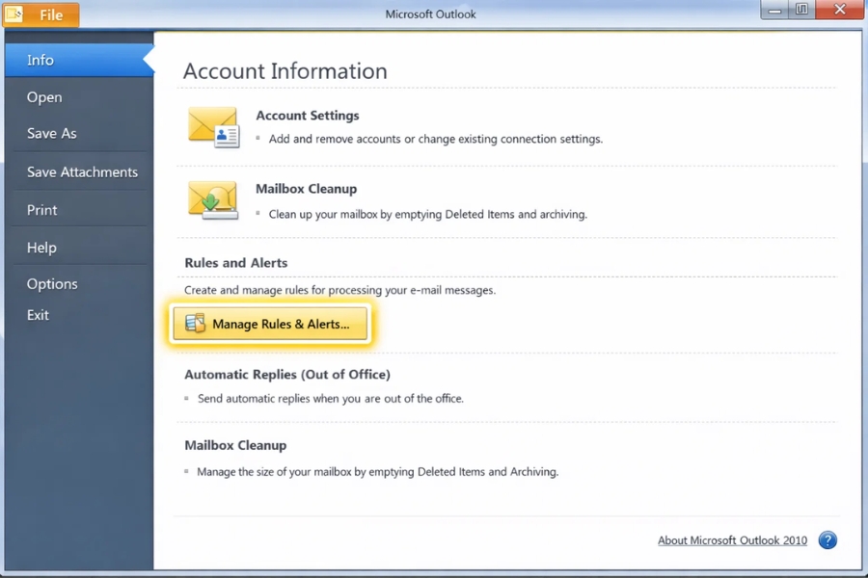Screen dimensions: 868x578
Task: Exit Microsoft Outlook via the sidebar
Action: pos(38,315)
